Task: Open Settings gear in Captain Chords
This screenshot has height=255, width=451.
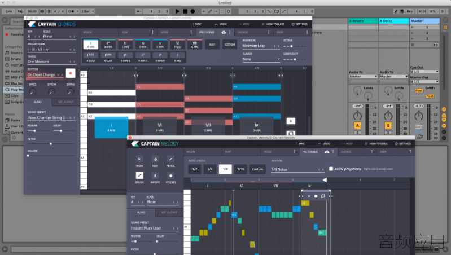Action: 293,24
